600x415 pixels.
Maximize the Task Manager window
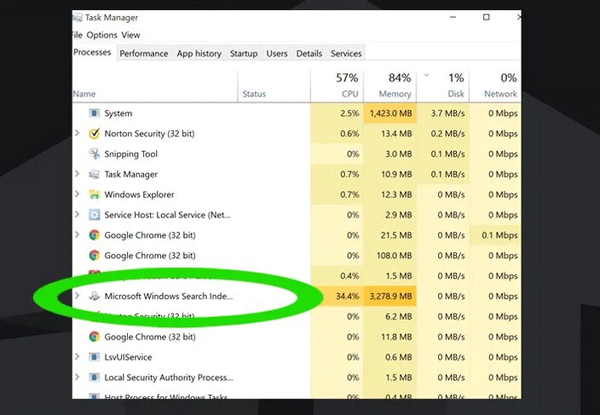pos(486,17)
